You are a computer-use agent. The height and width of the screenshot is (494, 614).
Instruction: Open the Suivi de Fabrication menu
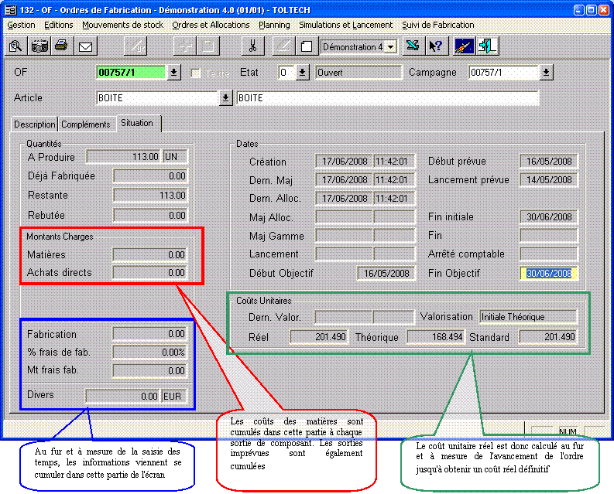coord(437,25)
